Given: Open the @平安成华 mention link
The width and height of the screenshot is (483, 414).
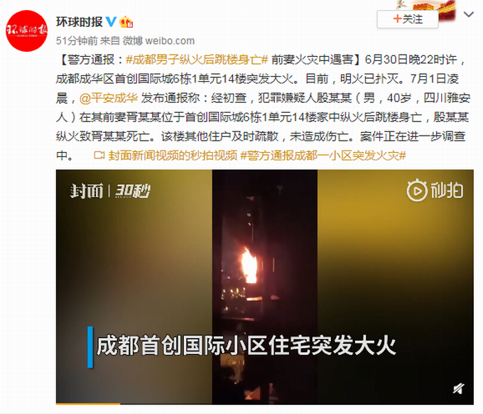Looking at the screenshot, I should pos(109,98).
